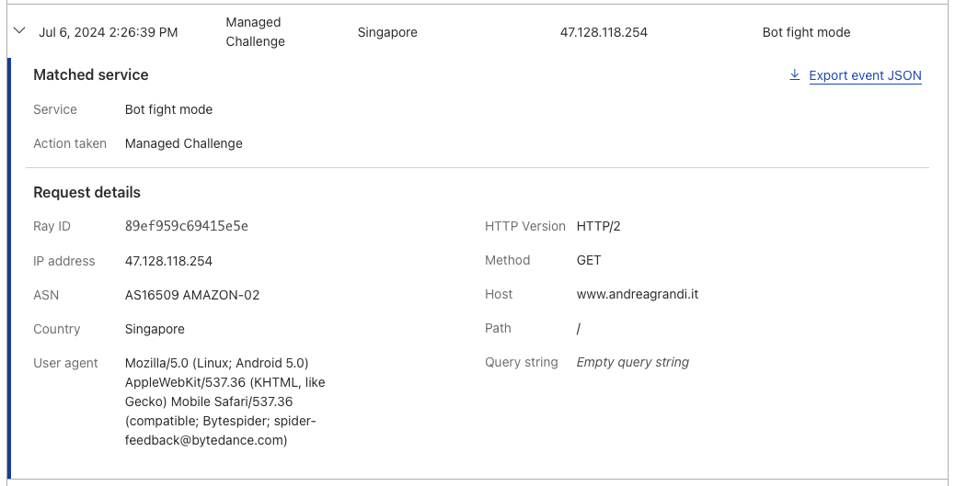This screenshot has width=955, height=486.
Task: Click the Host value www.andreagrandi.it
Action: (x=637, y=294)
